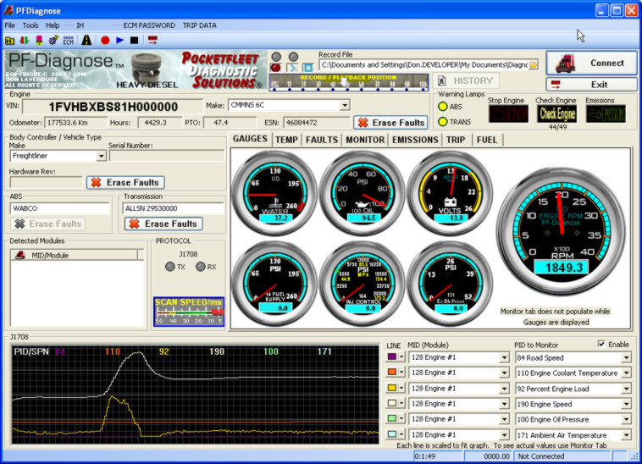Click Erase Faults in the Engine section
The width and height of the screenshot is (642, 464).
[390, 123]
